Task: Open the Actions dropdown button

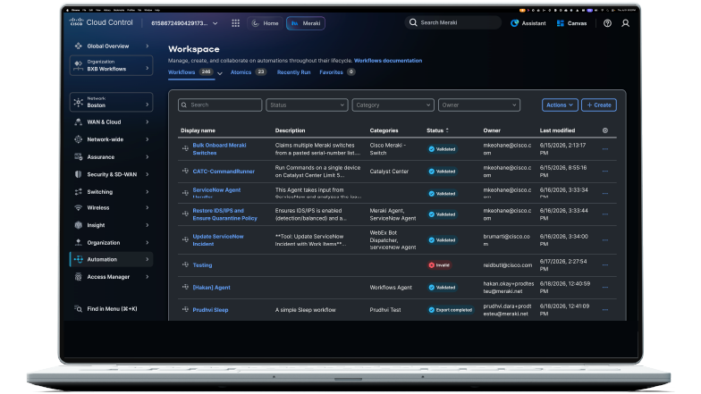Action: click(560, 105)
